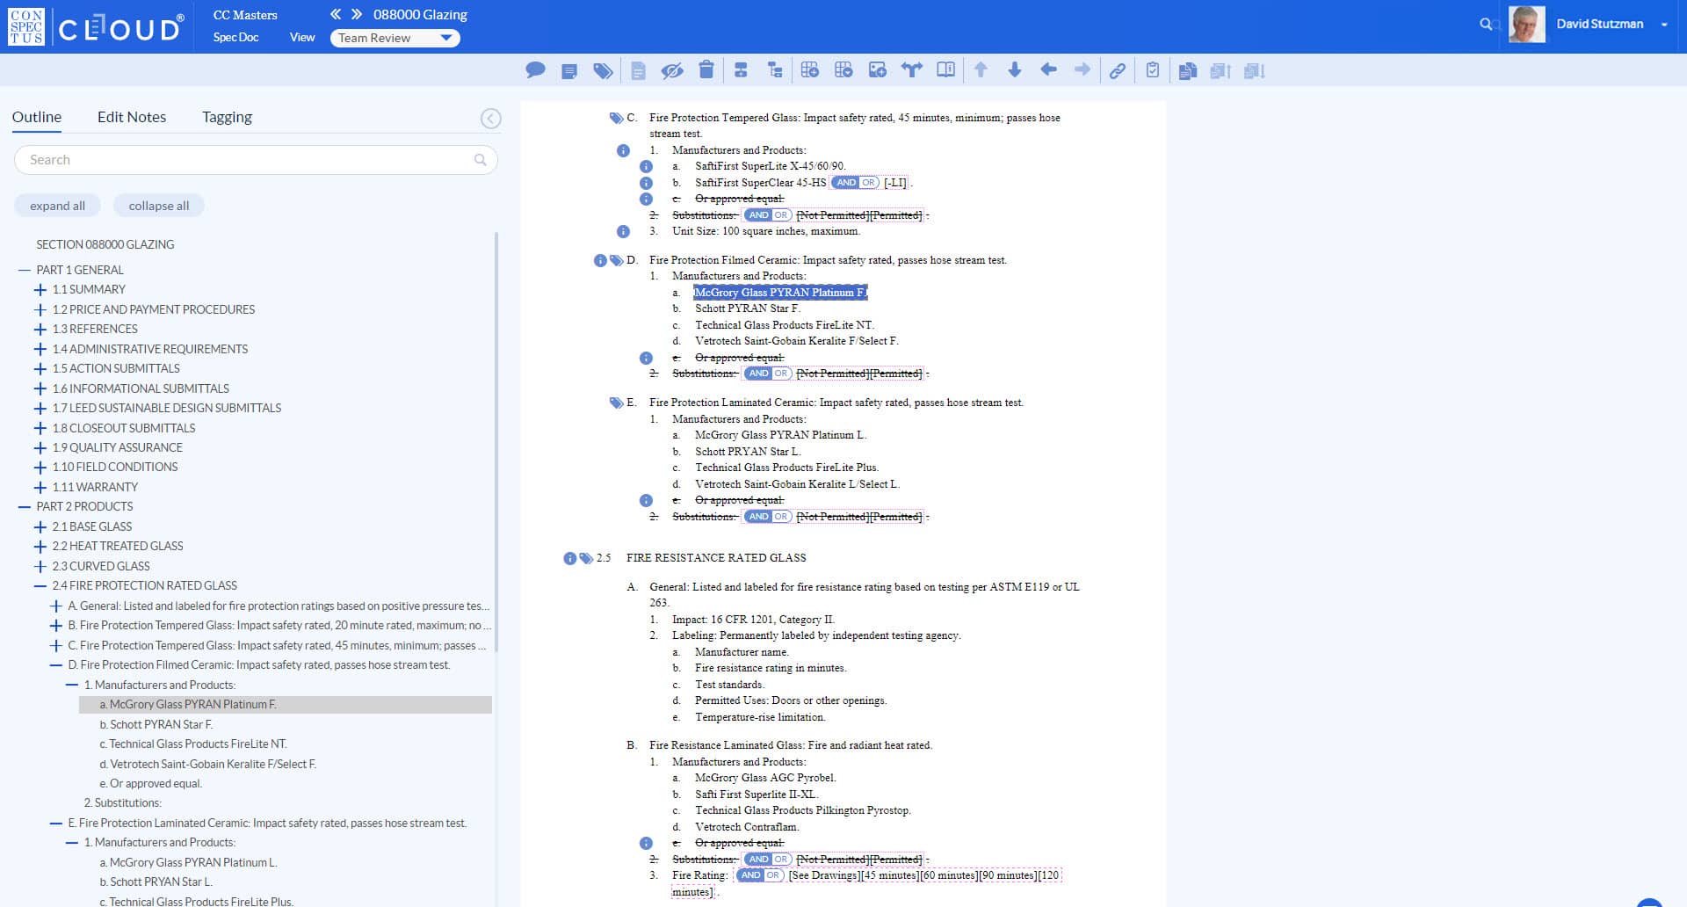Toggle AND/OR on SaftiFirst SuperClear 45-HS line
This screenshot has width=1687, height=907.
(x=855, y=183)
